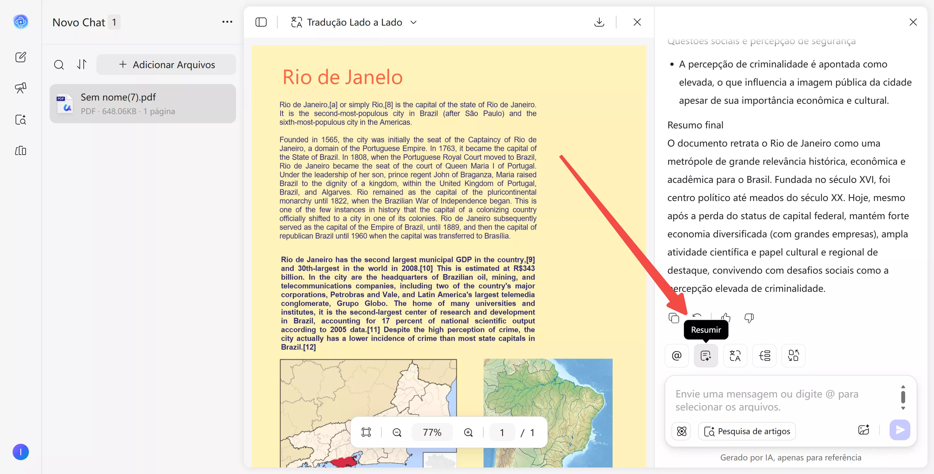Screen dimensions: 934x474
Task: Open the AI search tool in sidebar
Action: pyautogui.click(x=21, y=120)
